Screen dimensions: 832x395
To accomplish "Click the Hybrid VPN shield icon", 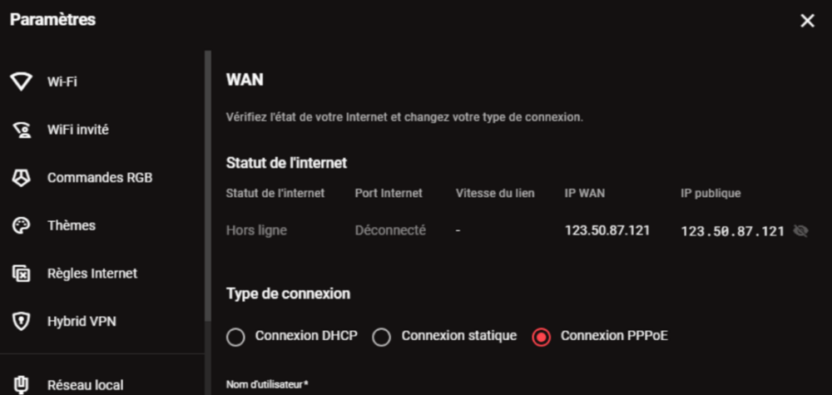I will pos(22,321).
